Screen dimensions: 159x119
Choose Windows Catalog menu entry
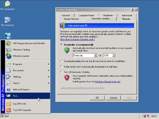[28, 50]
